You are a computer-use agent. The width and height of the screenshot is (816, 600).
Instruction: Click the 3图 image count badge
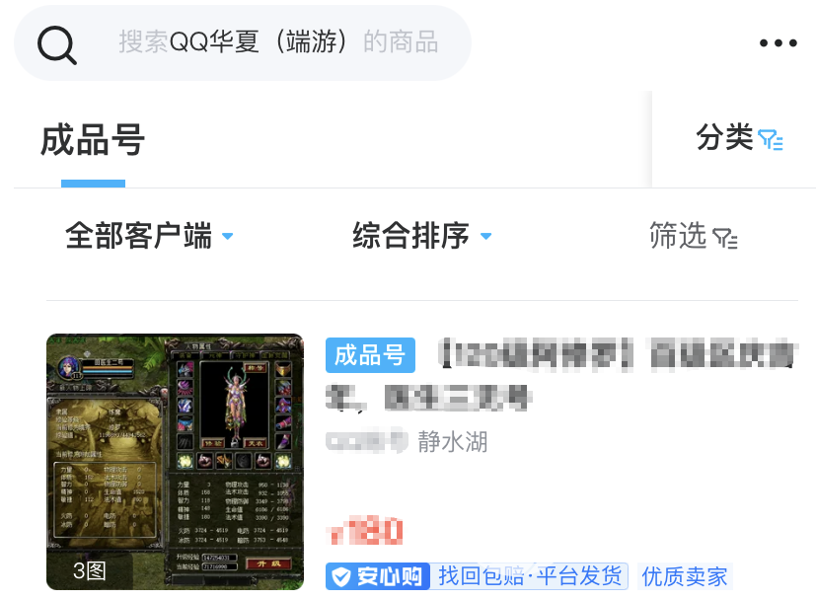tap(89, 570)
